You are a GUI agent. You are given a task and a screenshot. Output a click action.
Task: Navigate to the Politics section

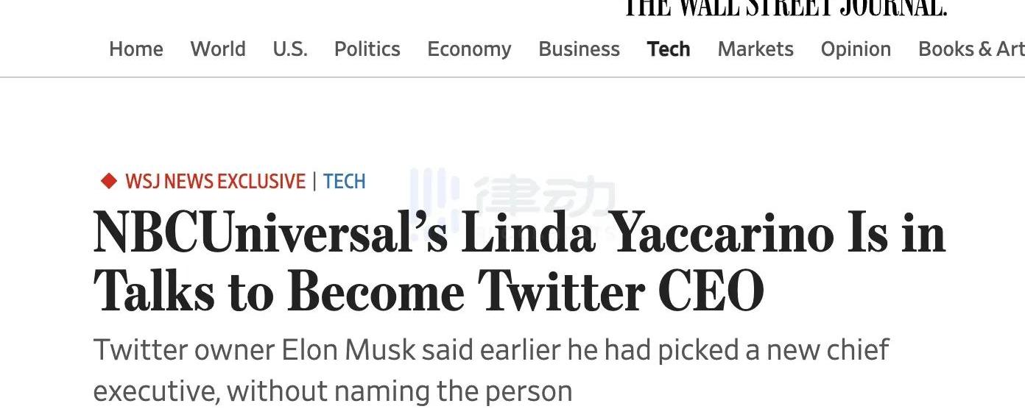pyautogui.click(x=367, y=49)
